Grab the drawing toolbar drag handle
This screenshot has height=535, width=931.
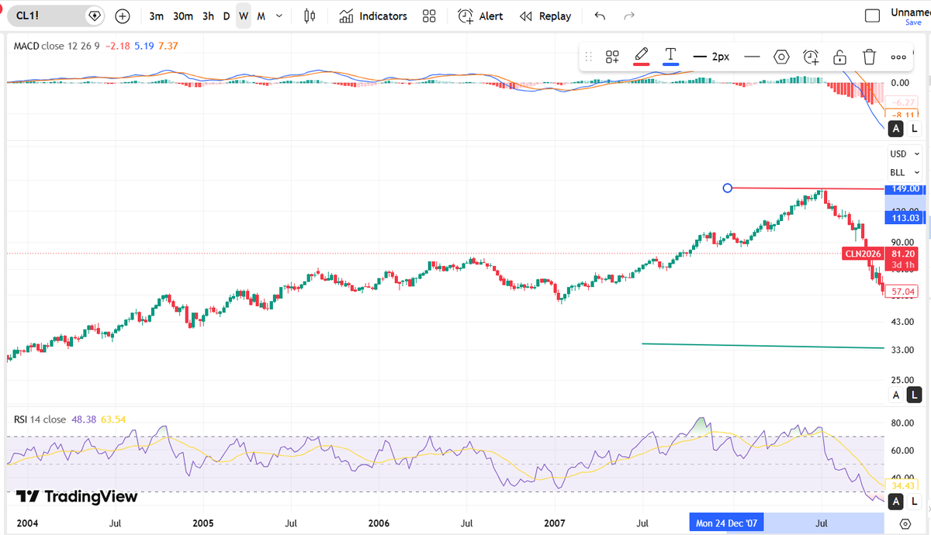[x=588, y=57]
